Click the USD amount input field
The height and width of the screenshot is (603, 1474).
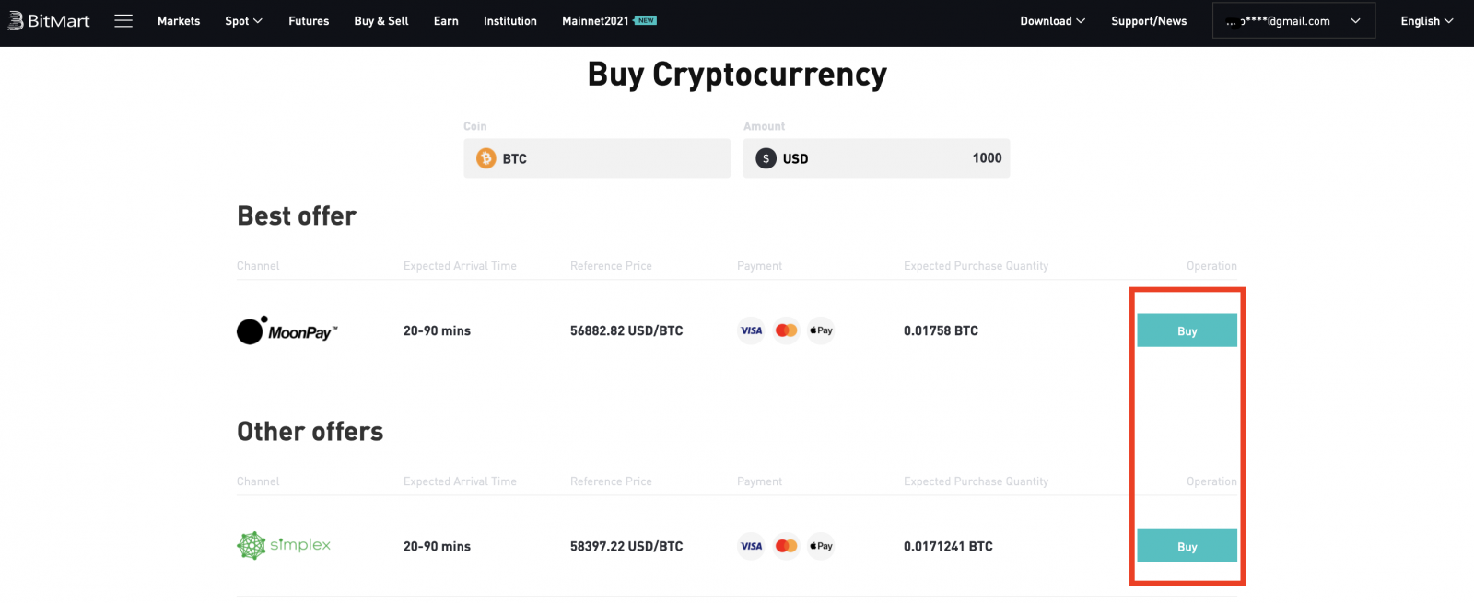[x=921, y=158]
